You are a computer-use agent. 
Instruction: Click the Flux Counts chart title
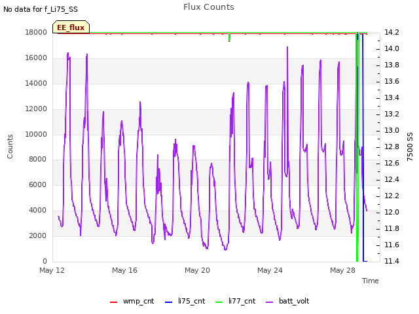(209, 7)
